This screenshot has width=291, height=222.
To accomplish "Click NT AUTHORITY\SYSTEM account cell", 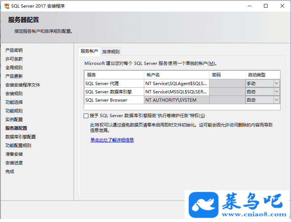I will [176, 100].
